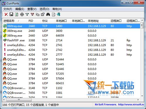Select the FlashFXP.exe row
The image size is (146, 109).
point(71,40)
